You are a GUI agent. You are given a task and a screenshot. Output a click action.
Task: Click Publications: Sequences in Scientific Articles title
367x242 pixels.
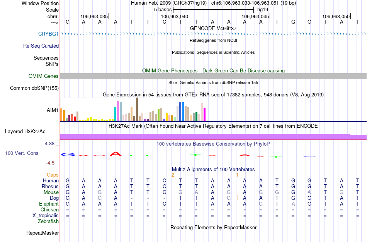tap(213, 52)
